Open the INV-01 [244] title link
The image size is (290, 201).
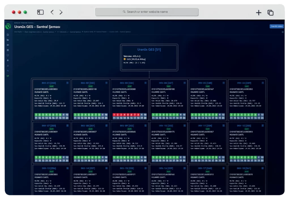(x=49, y=83)
